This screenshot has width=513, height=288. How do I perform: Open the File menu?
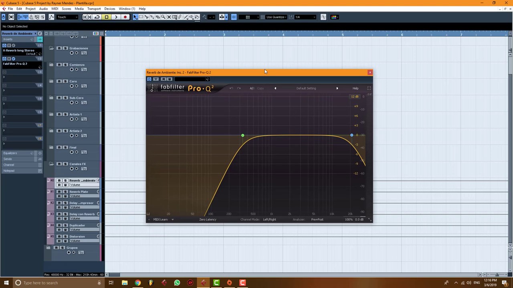point(10,8)
